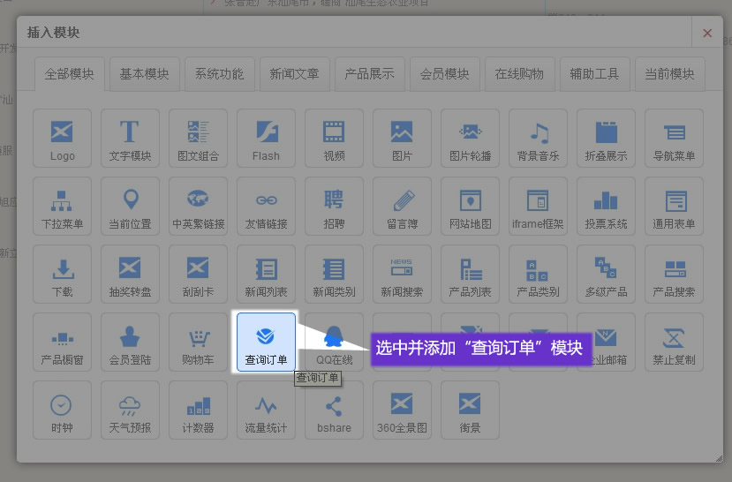This screenshot has width=732, height=482.
Task: Insert the Logo module
Action: point(62,138)
